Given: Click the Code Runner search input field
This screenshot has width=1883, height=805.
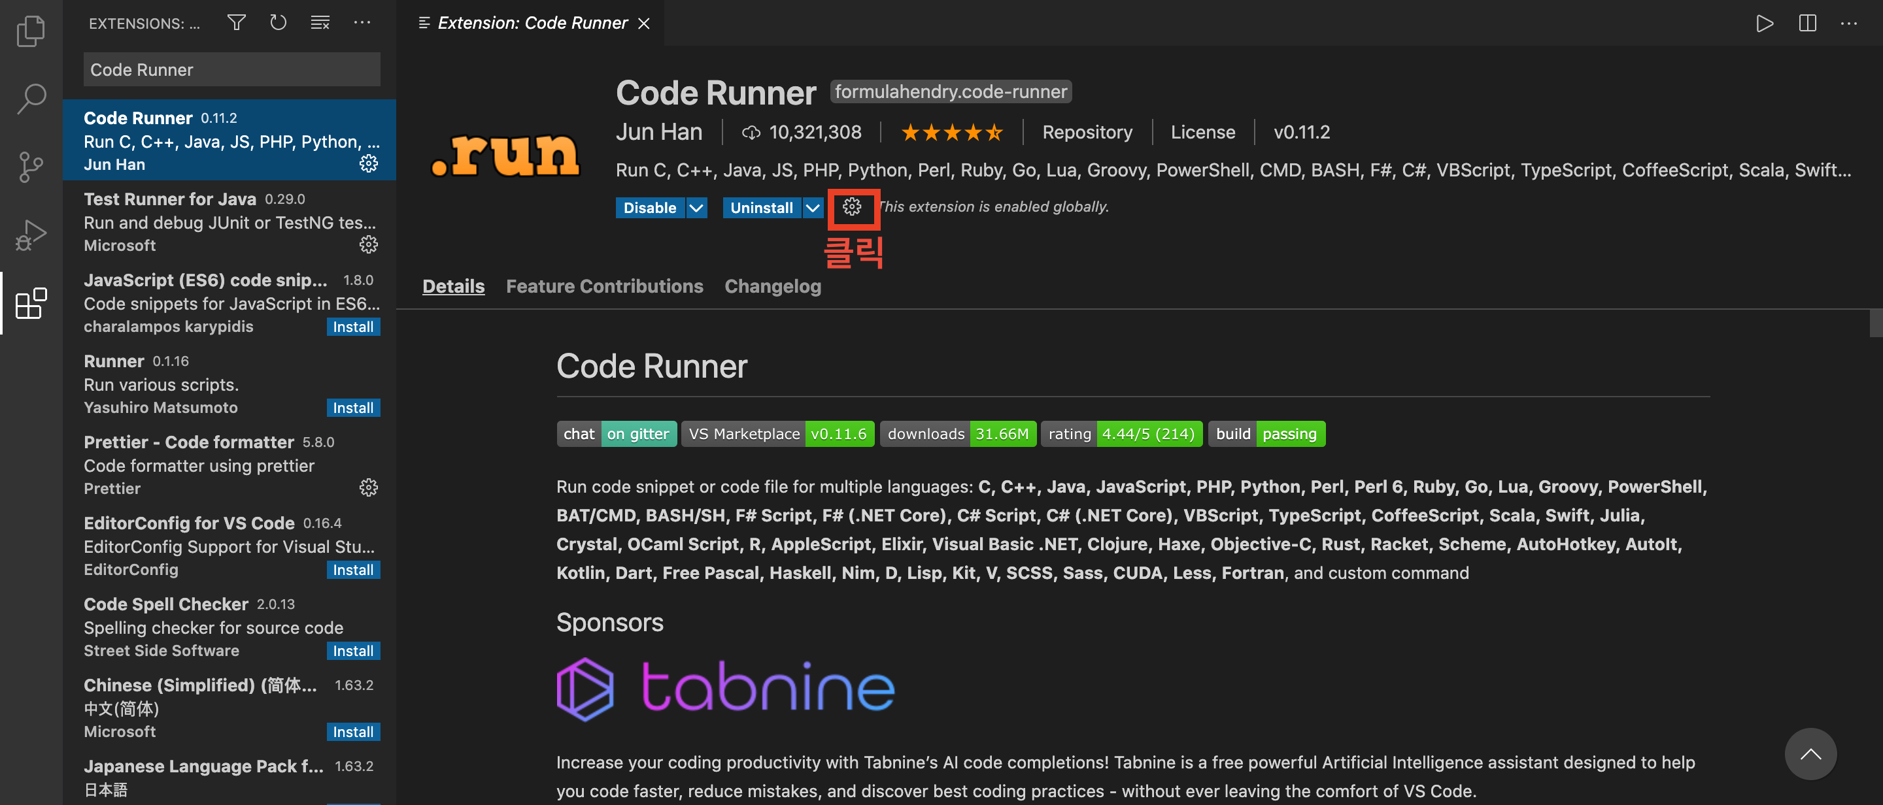Looking at the screenshot, I should pyautogui.click(x=231, y=69).
